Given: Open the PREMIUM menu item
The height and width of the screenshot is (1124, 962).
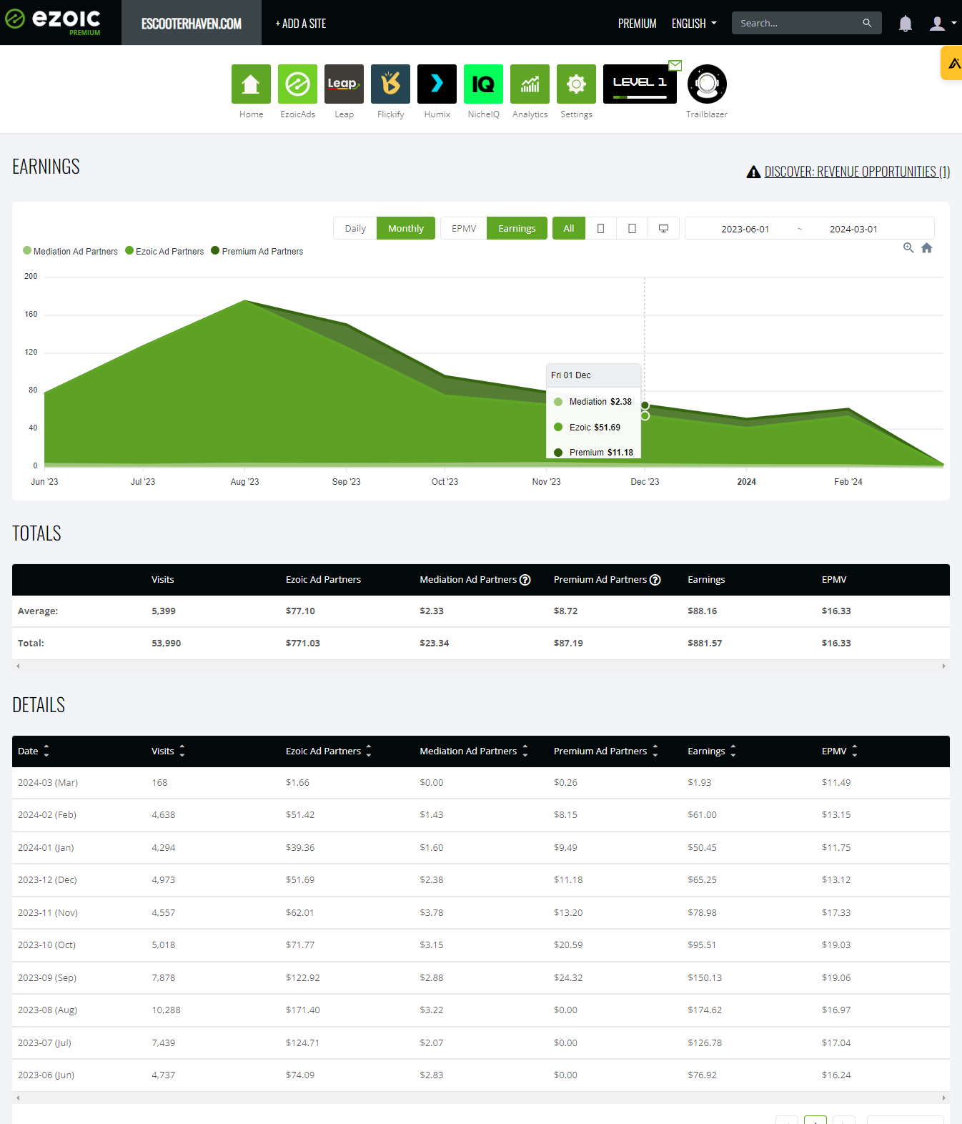Looking at the screenshot, I should tap(637, 24).
